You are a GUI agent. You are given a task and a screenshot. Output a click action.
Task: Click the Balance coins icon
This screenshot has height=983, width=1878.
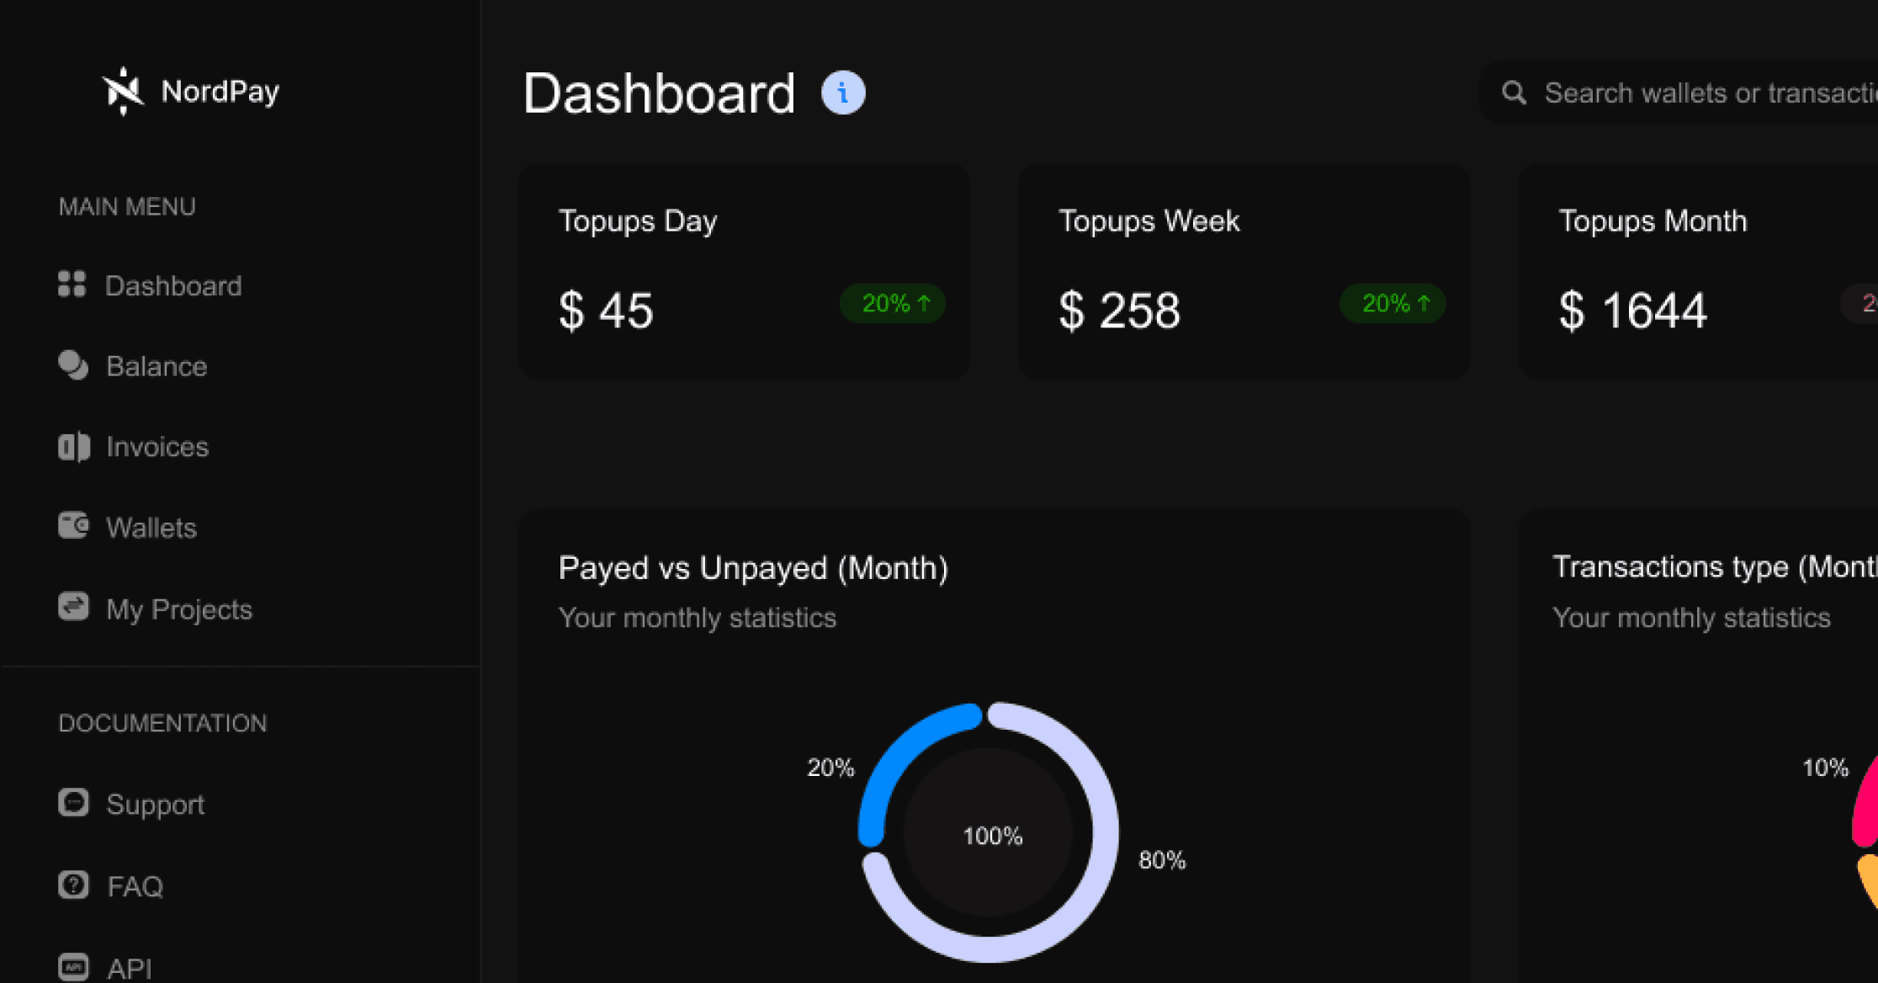[x=73, y=365]
